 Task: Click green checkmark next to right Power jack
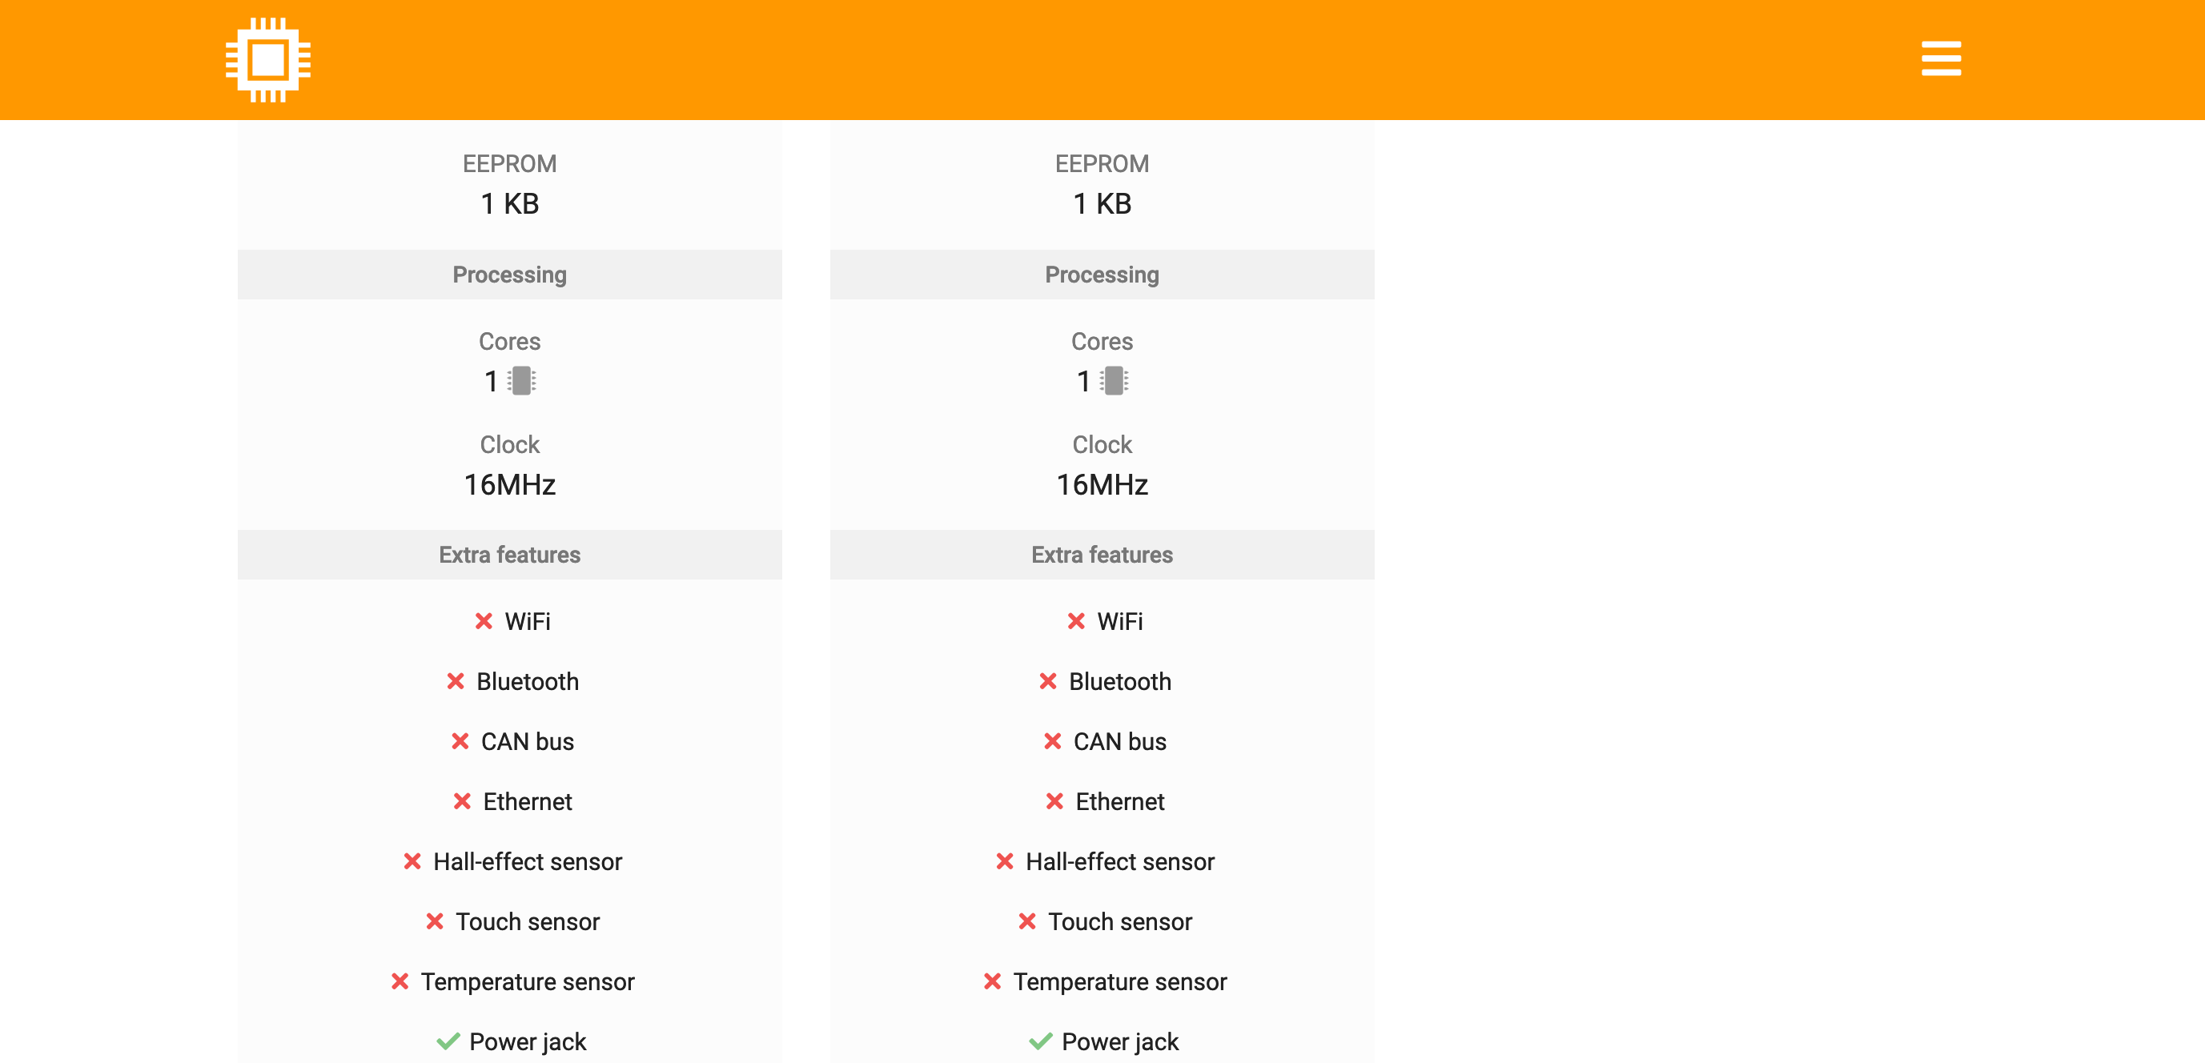click(1040, 1041)
